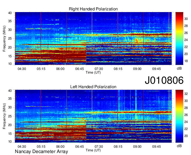Image resolution: width=191 pixels, height=155 pixels.
Task: Click the 26 dB tick on Right Handed colorbar
Action: (186, 33)
